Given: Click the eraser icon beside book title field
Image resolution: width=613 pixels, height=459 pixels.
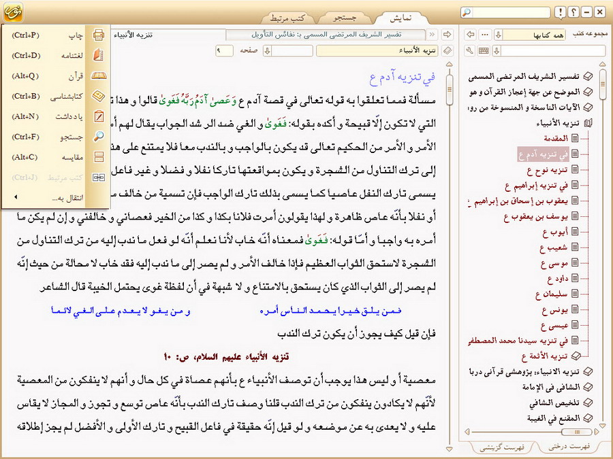Looking at the screenshot, I should [447, 50].
